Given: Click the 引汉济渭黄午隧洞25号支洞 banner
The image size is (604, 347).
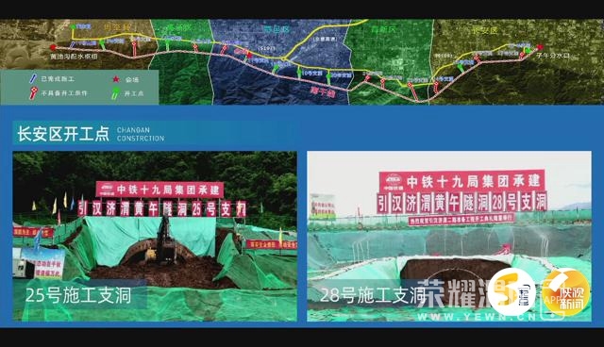Looking at the screenshot, I should click(x=161, y=209).
